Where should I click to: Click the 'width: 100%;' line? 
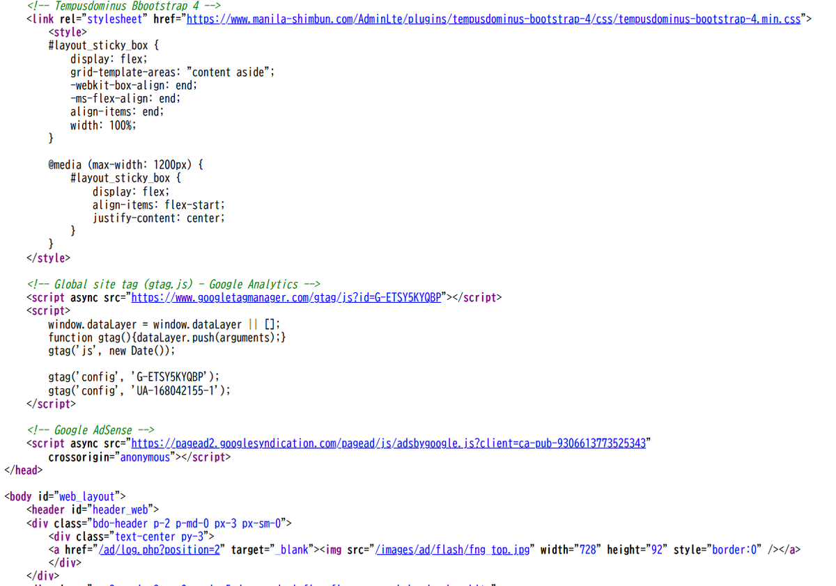(103, 125)
